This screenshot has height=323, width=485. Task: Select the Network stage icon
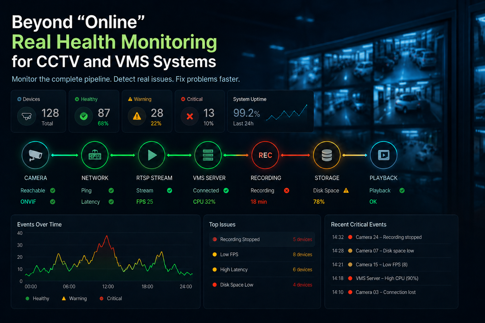[95, 155]
